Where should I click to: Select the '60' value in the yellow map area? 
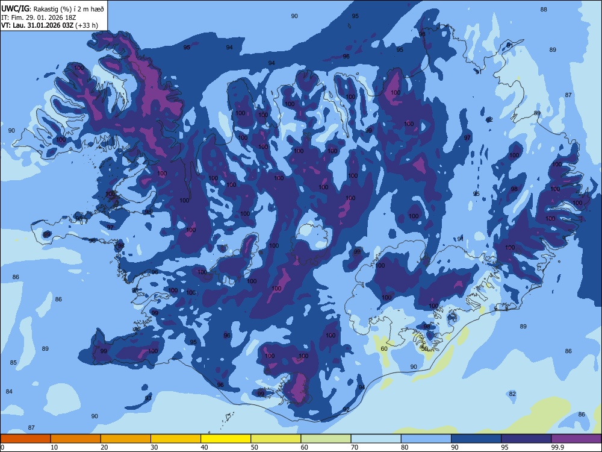[x=384, y=348]
